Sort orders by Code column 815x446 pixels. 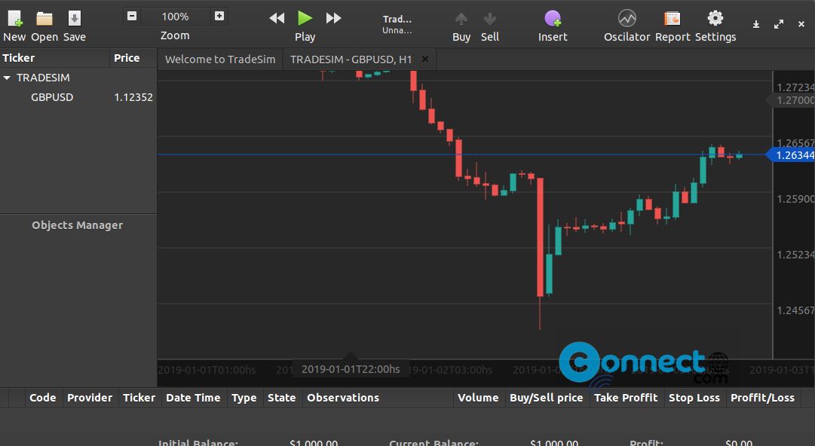tap(43, 398)
